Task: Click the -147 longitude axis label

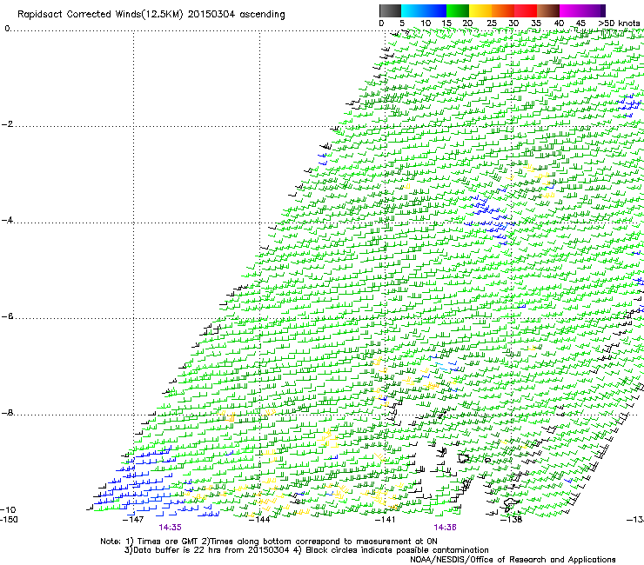Action: point(133,520)
